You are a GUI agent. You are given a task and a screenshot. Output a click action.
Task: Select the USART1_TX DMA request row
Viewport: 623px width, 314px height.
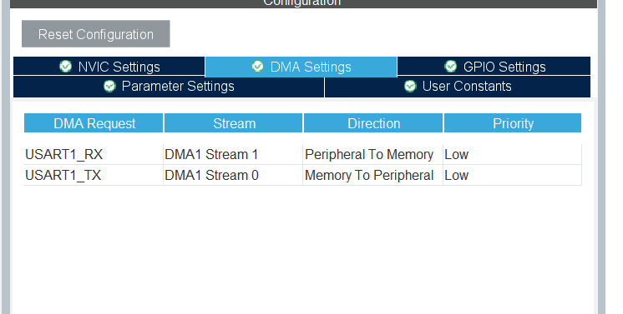point(303,175)
